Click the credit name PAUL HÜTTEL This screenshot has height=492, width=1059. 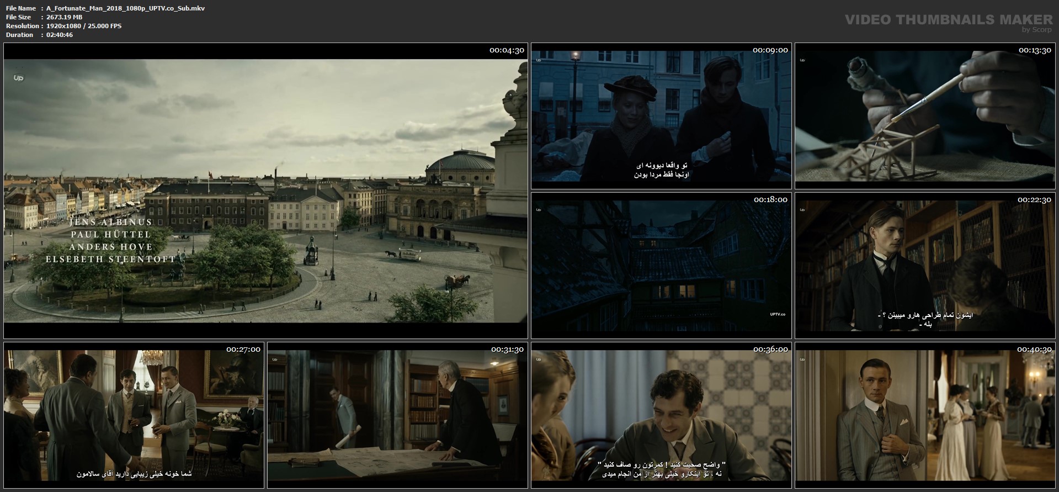click(110, 235)
